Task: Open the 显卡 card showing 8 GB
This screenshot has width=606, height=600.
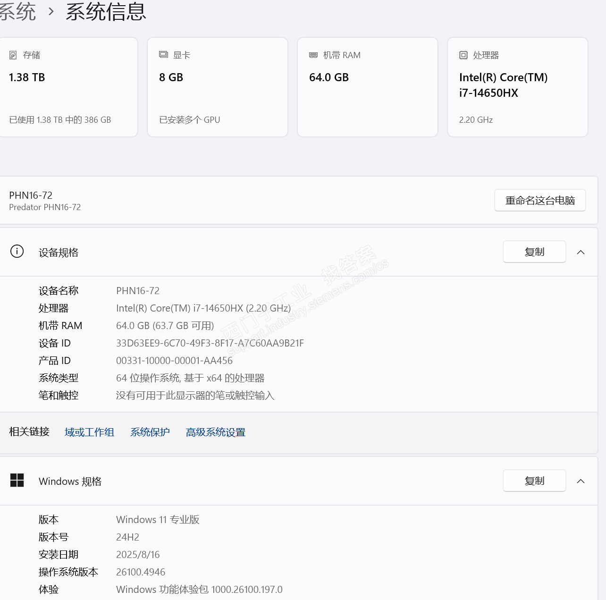Action: click(x=218, y=87)
